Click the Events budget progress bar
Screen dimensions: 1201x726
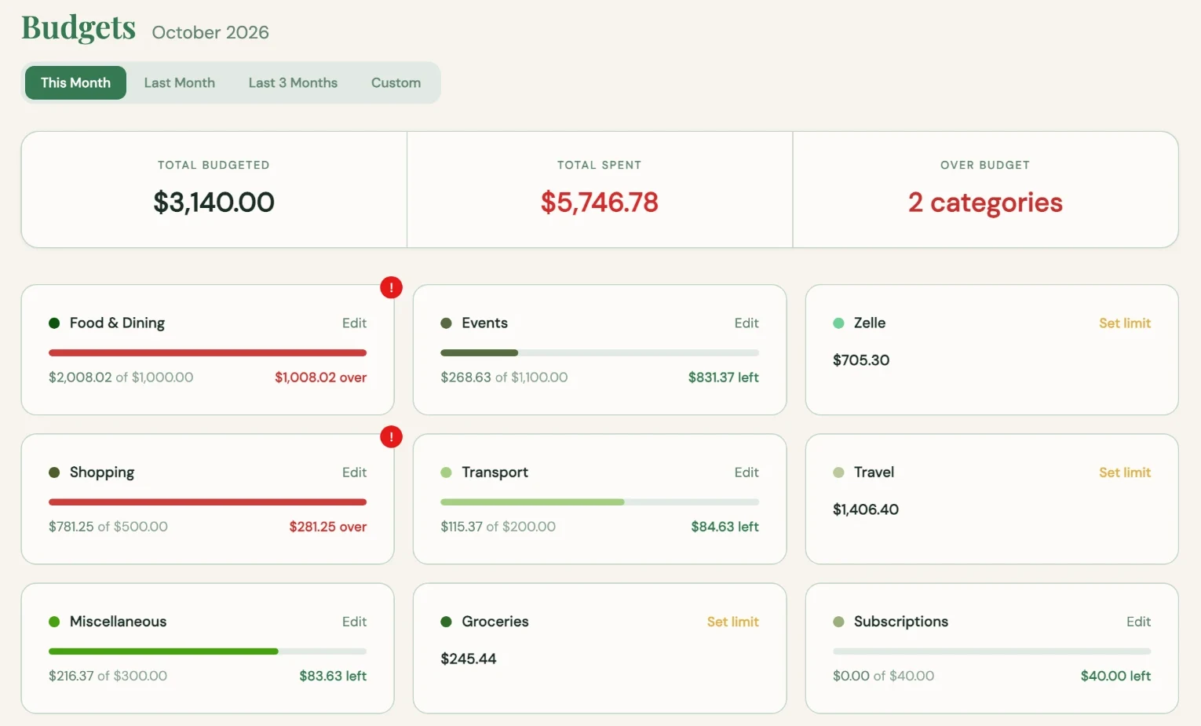(600, 352)
